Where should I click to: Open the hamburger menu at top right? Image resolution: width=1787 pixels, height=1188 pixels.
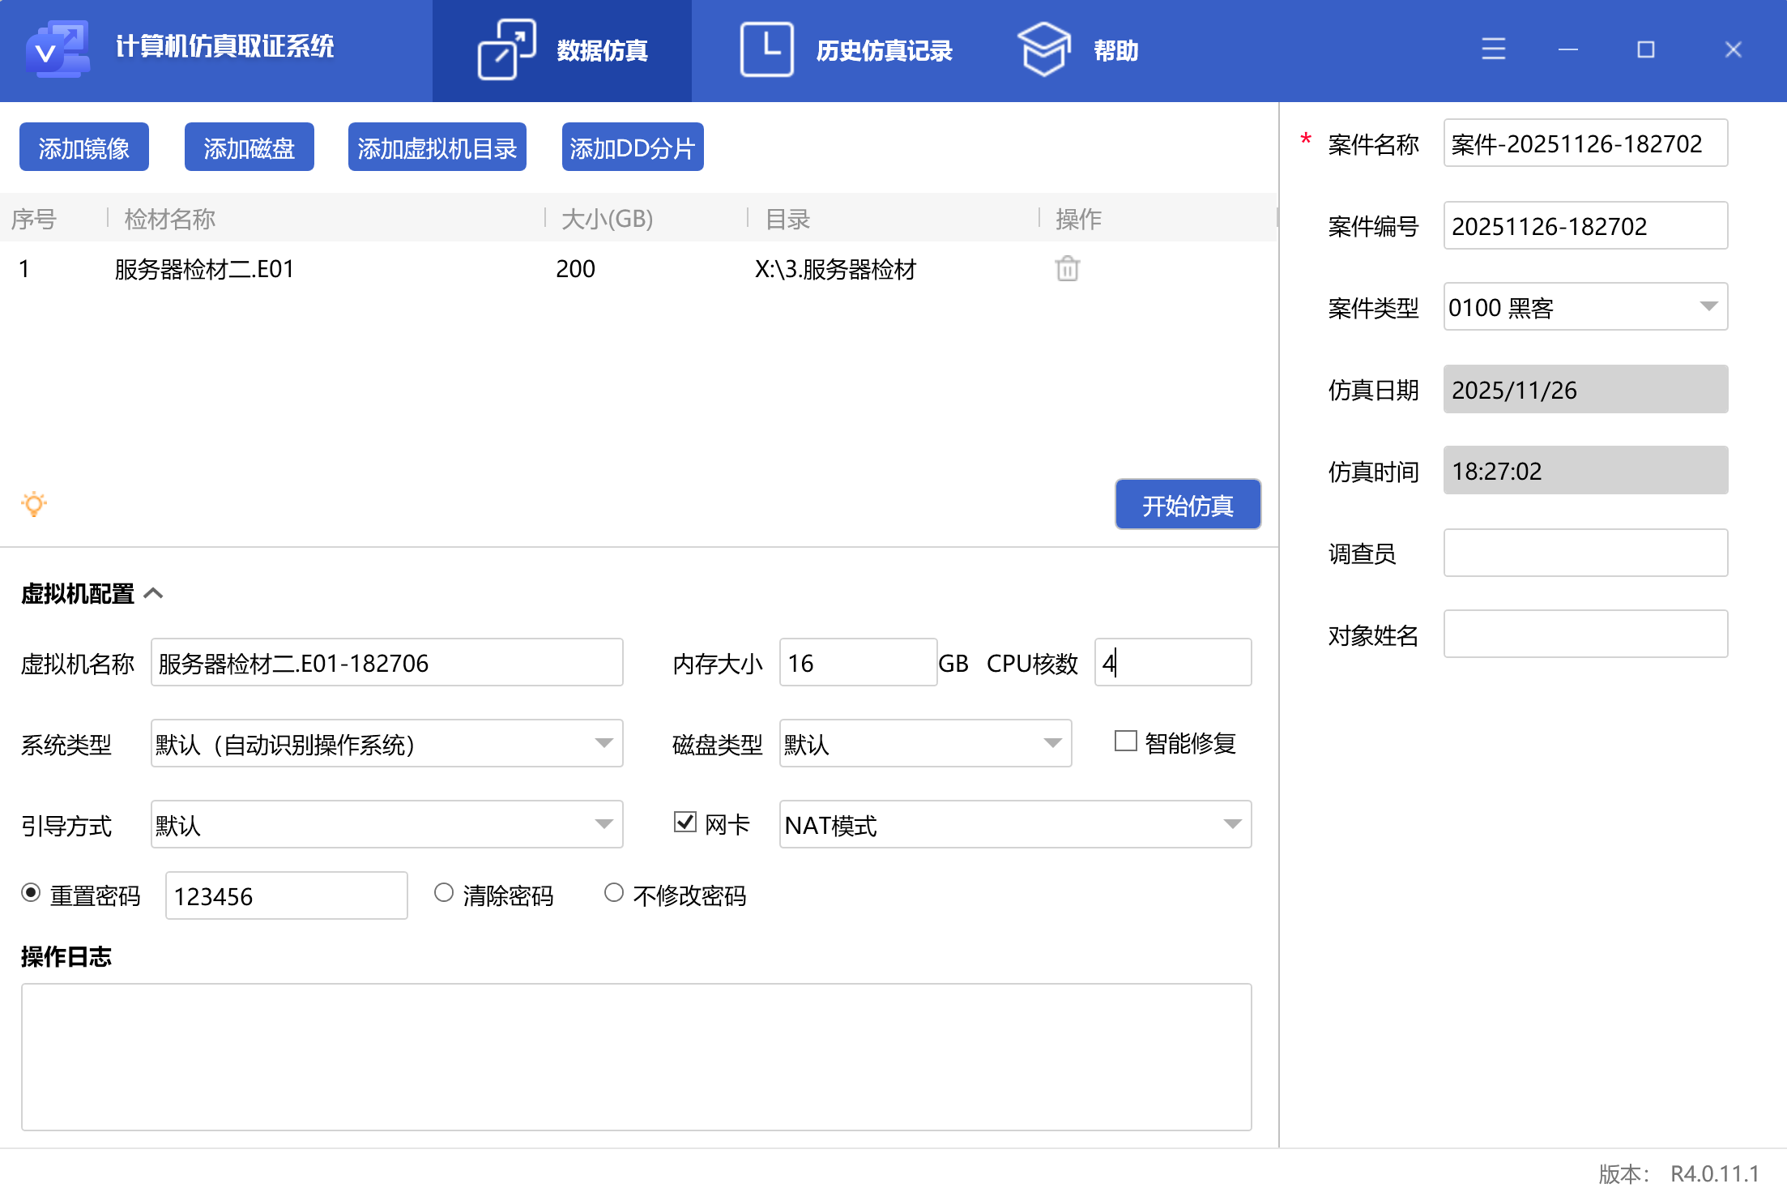[1493, 49]
